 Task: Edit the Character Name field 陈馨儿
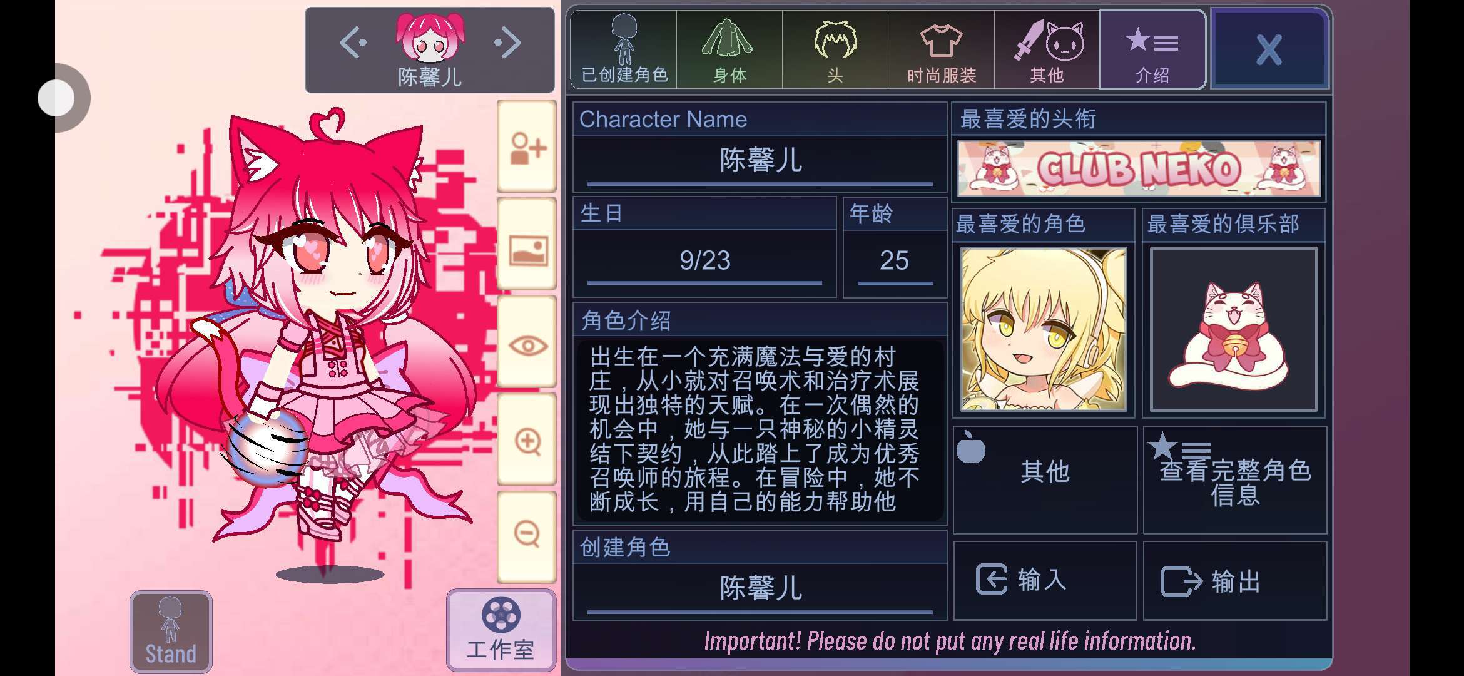click(760, 161)
